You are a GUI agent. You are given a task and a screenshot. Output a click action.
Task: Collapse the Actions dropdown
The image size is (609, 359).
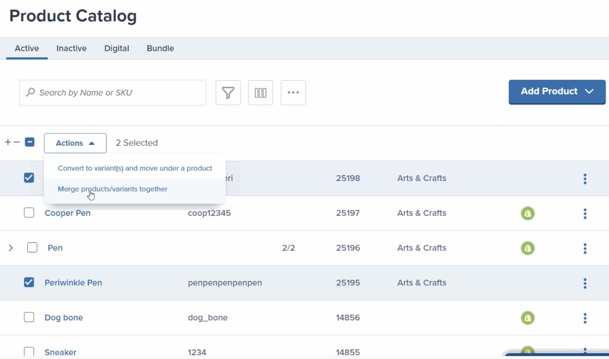tap(75, 143)
